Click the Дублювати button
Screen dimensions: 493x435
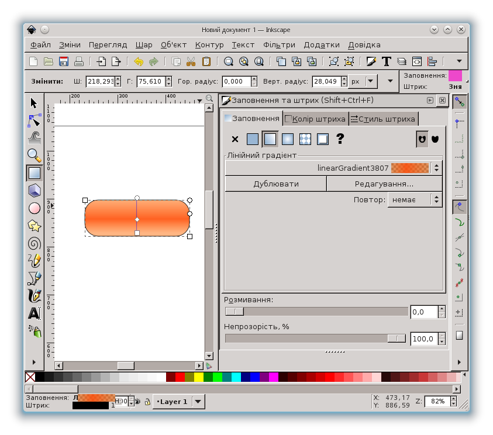(x=275, y=184)
